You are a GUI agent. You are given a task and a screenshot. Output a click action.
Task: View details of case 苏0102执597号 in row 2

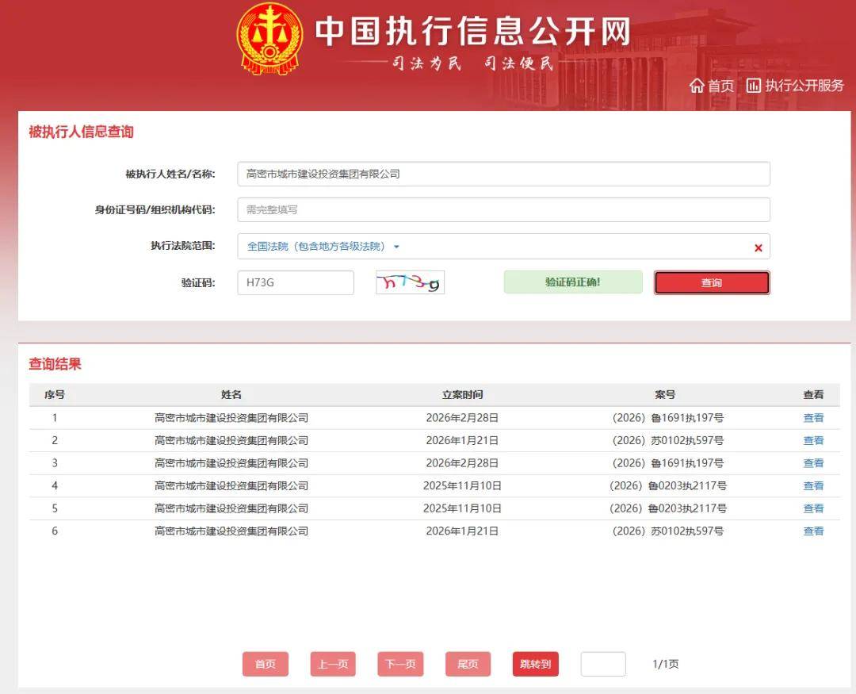[813, 440]
